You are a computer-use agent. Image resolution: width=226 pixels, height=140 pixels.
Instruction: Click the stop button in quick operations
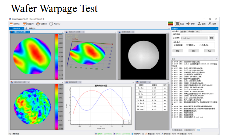click(209, 51)
